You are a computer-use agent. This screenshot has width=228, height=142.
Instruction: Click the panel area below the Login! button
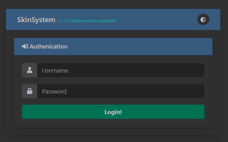pyautogui.click(x=113, y=123)
